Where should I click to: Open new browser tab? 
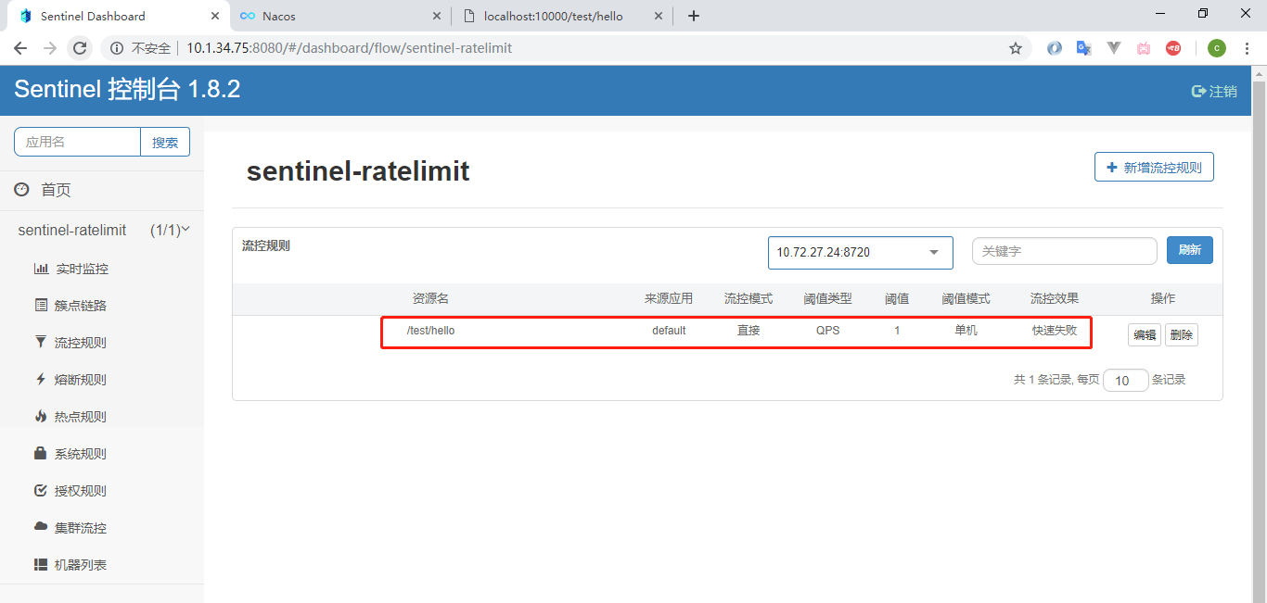[x=694, y=16]
